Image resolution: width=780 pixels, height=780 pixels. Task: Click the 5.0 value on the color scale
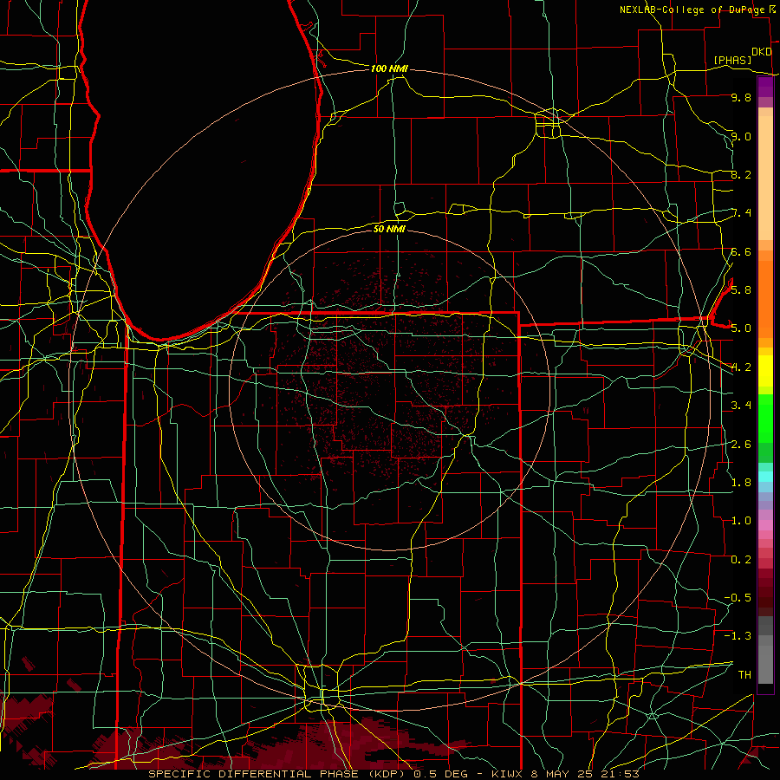click(x=741, y=328)
